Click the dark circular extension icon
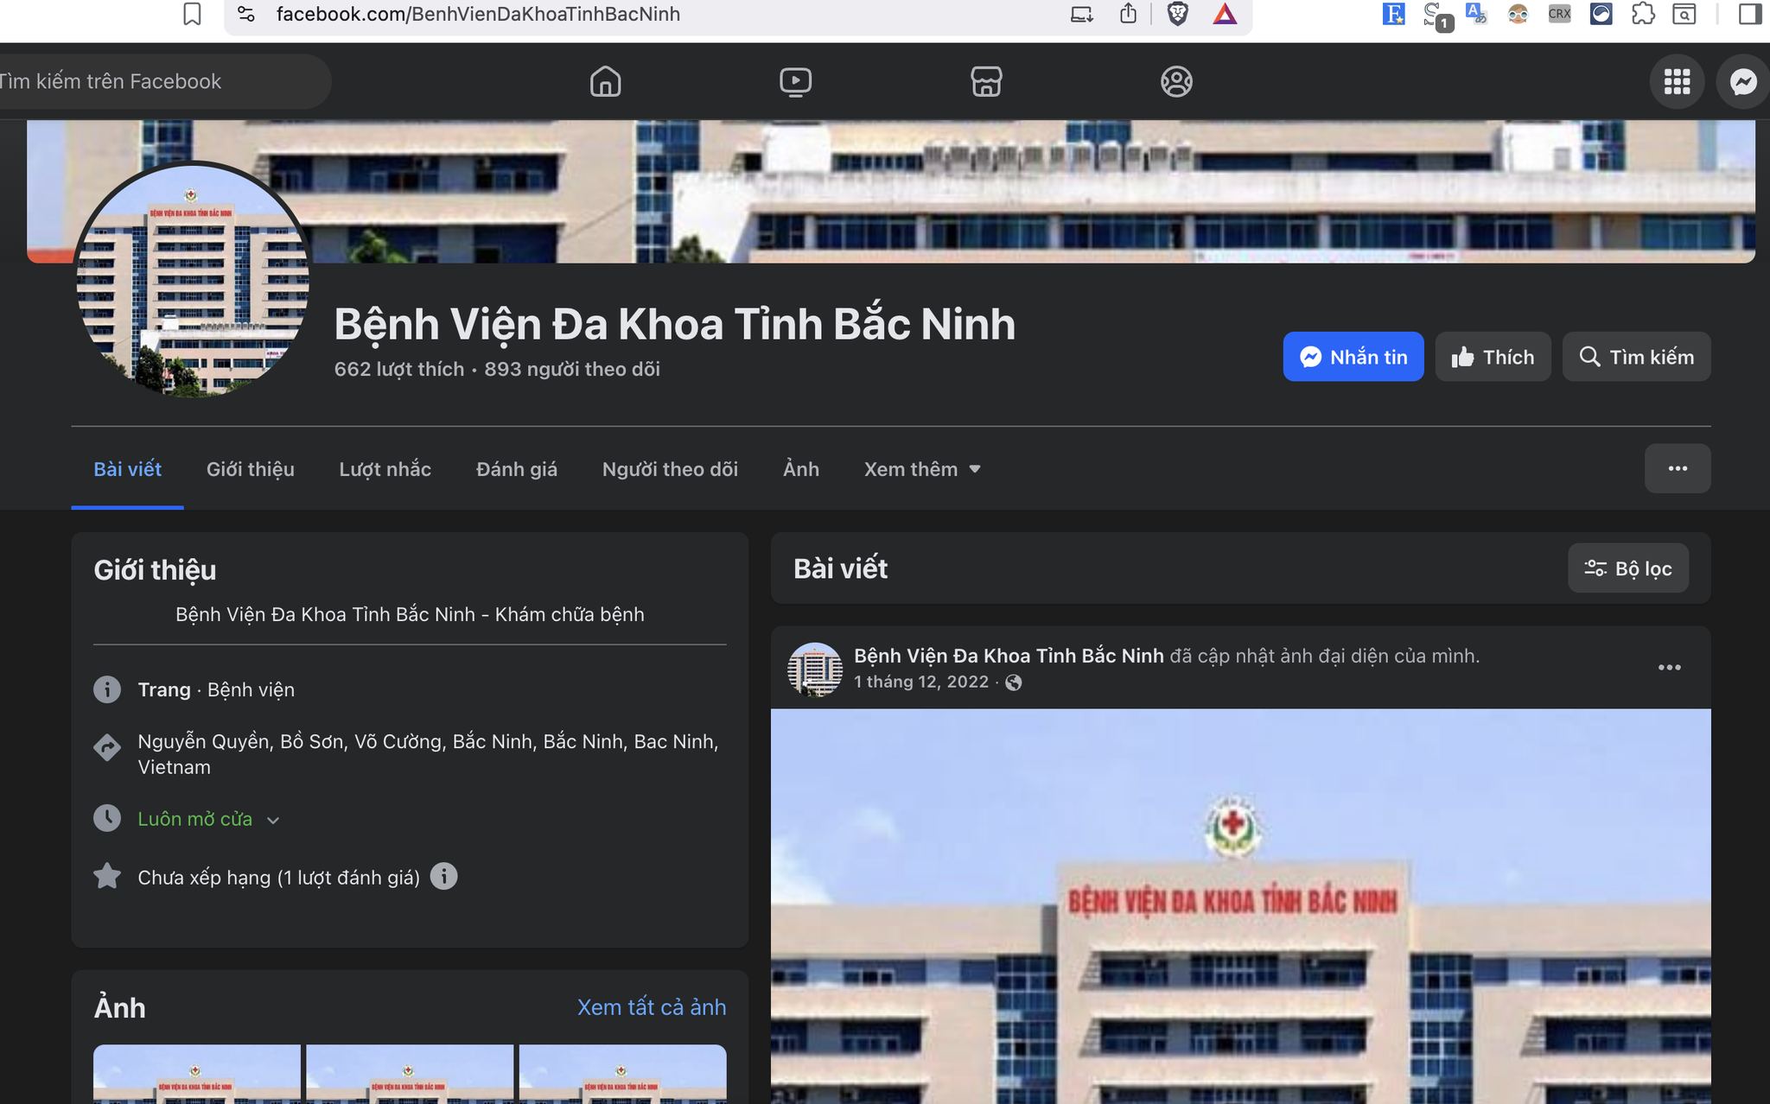This screenshot has width=1770, height=1104. coord(1601,14)
